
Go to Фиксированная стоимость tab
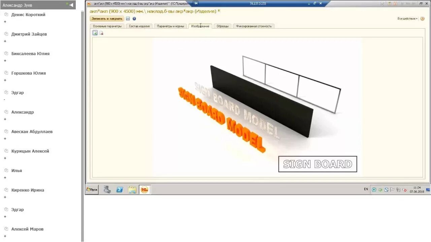click(254, 26)
